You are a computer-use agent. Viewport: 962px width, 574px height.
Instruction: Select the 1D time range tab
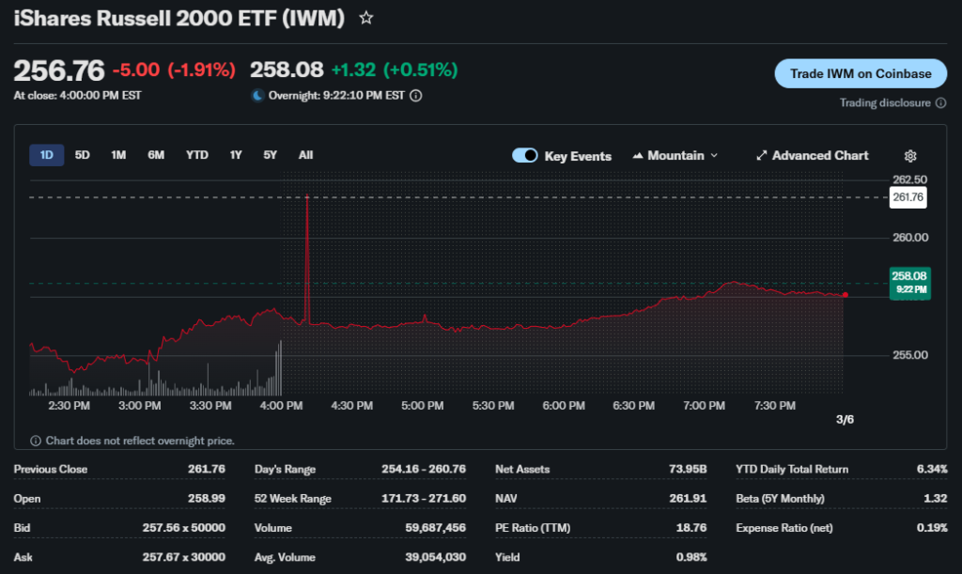pyautogui.click(x=47, y=155)
